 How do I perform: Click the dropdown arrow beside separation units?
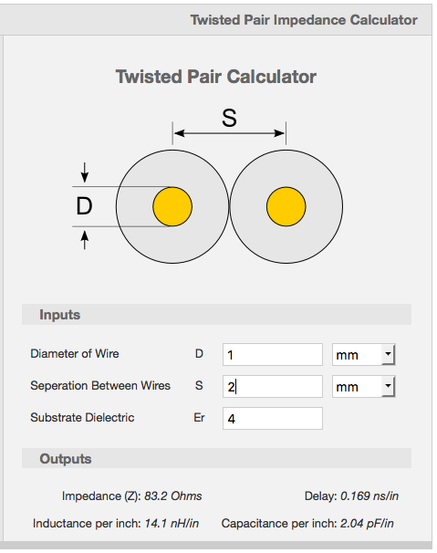point(388,386)
